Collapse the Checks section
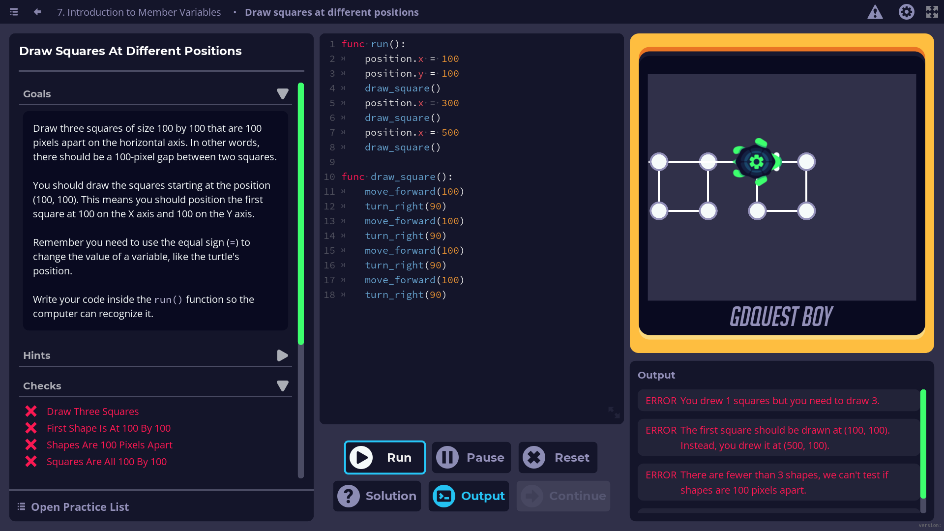Viewport: 944px width, 531px height. pos(282,386)
